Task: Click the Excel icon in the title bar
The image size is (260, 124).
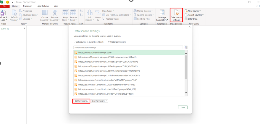Action: [x=2, y=2]
